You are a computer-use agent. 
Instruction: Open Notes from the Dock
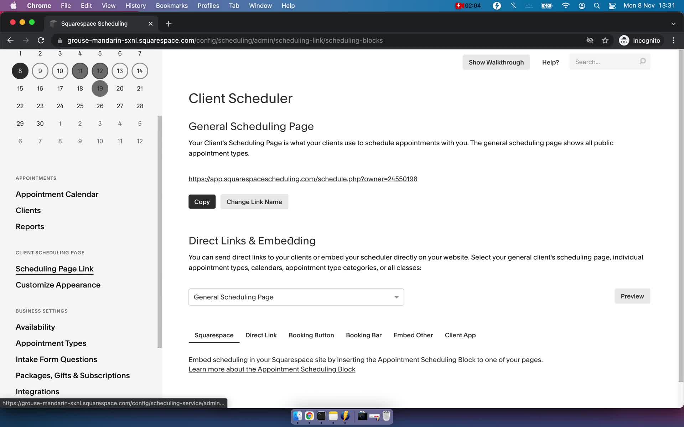[333, 416]
